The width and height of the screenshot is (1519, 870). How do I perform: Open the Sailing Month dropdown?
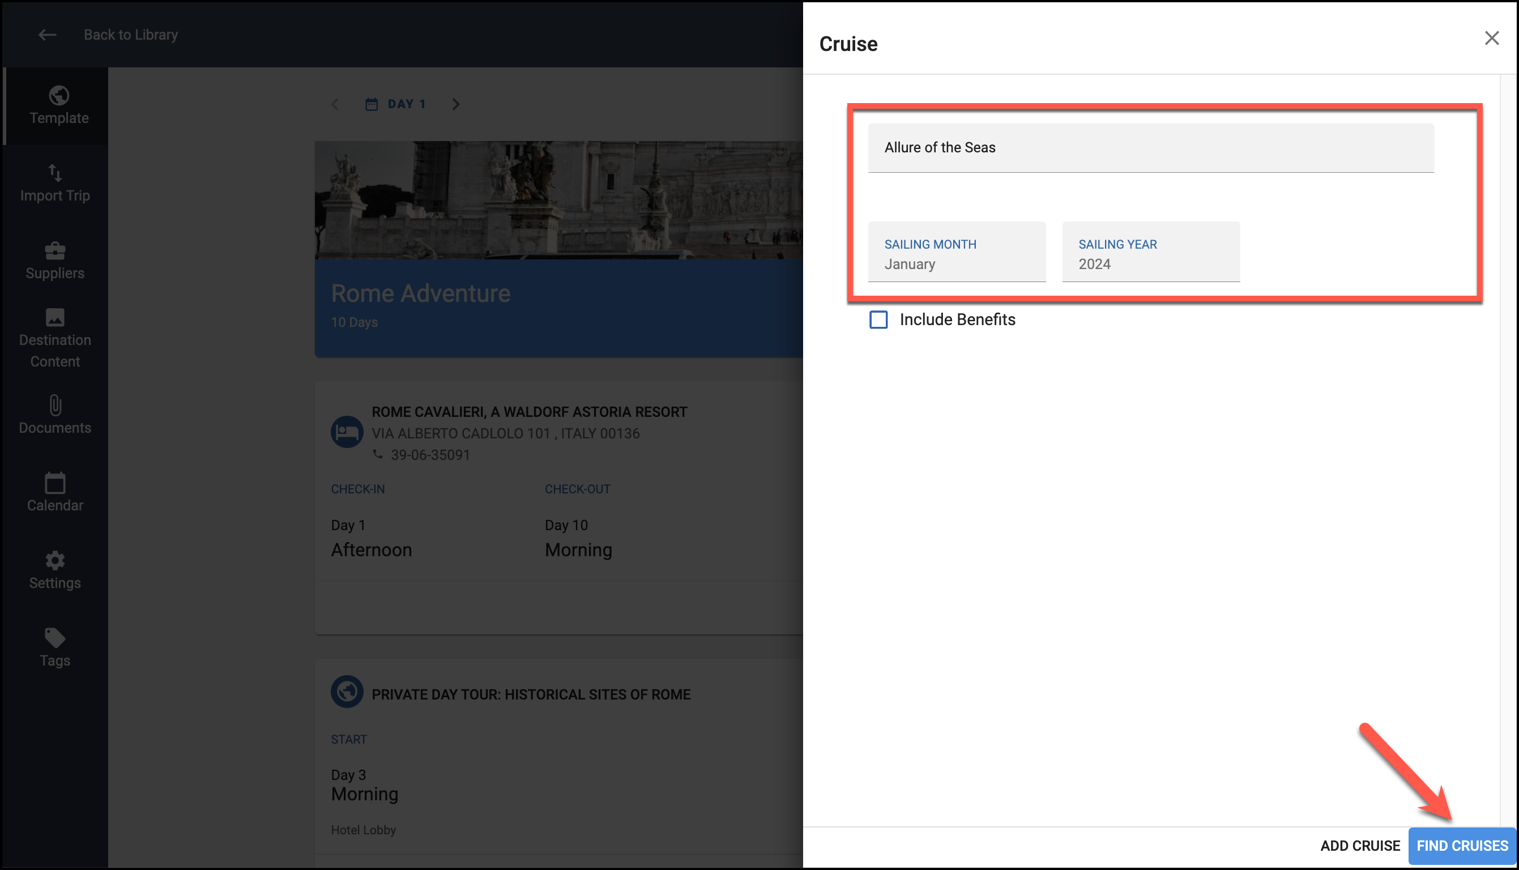pos(957,251)
